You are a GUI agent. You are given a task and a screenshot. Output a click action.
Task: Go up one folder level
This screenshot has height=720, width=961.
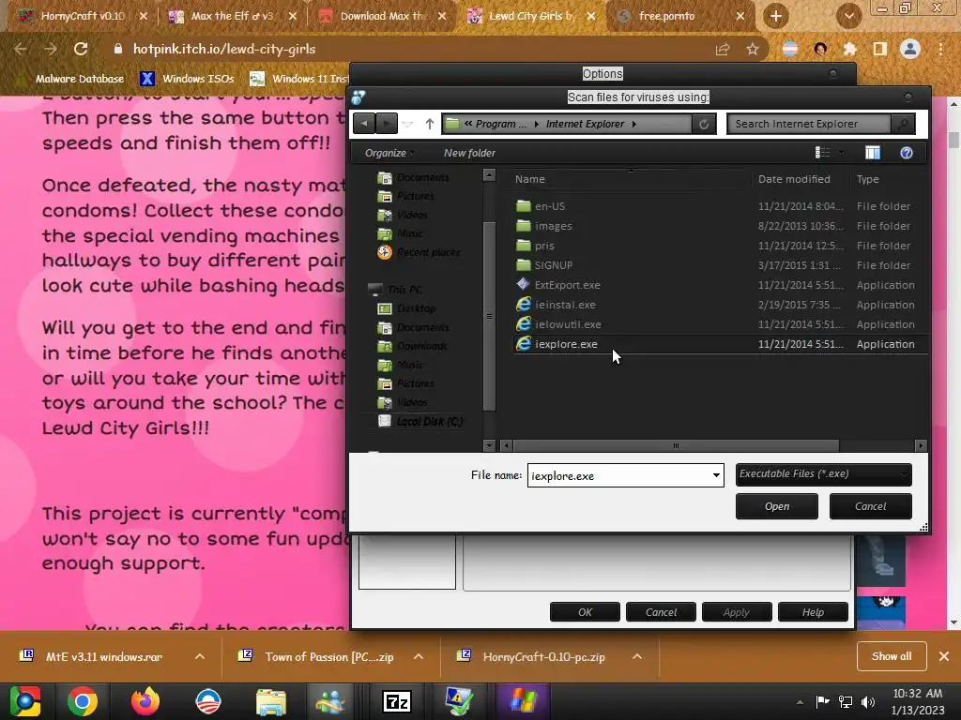pyautogui.click(x=430, y=125)
